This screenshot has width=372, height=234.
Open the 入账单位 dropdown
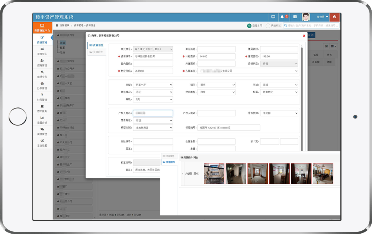[248, 71]
